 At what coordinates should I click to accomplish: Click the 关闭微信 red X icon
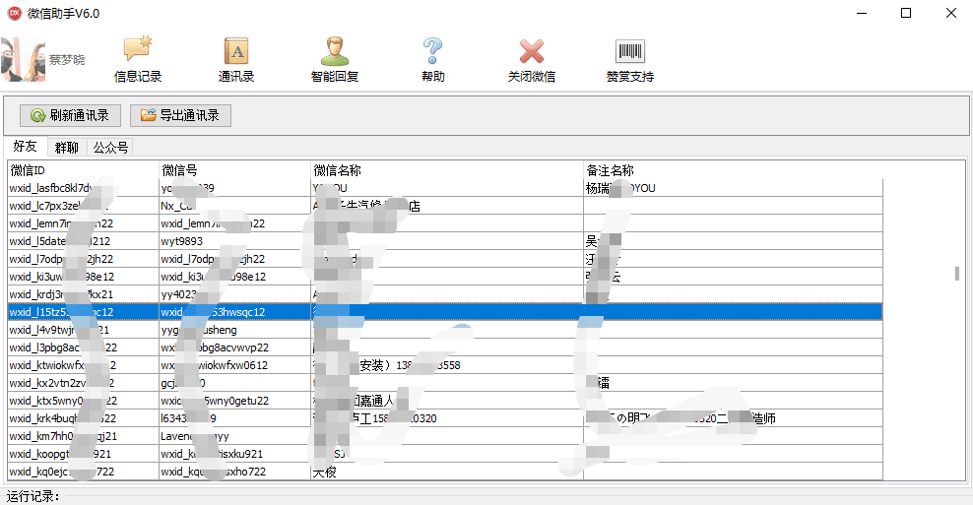coord(532,51)
